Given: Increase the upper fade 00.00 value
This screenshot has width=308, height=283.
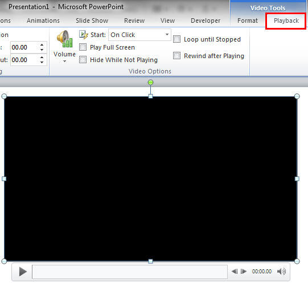Looking at the screenshot, I should (x=42, y=45).
